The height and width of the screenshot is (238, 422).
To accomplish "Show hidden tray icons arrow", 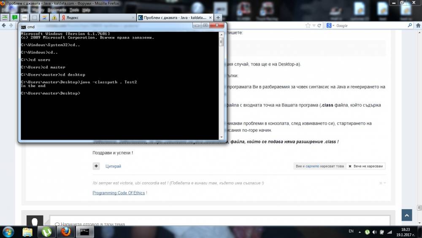I will coord(360,232).
